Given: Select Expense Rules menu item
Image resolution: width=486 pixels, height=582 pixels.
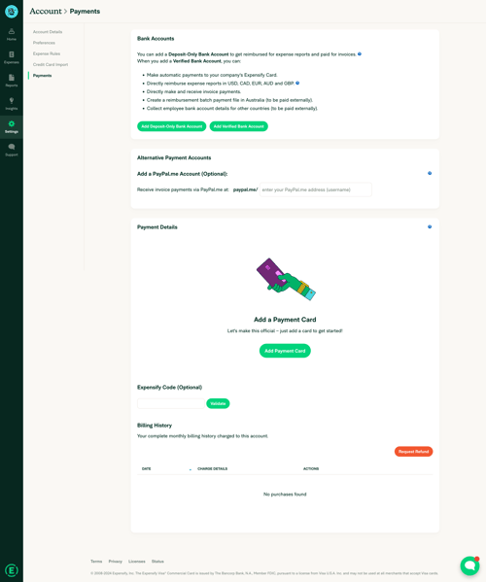Looking at the screenshot, I should (47, 53).
